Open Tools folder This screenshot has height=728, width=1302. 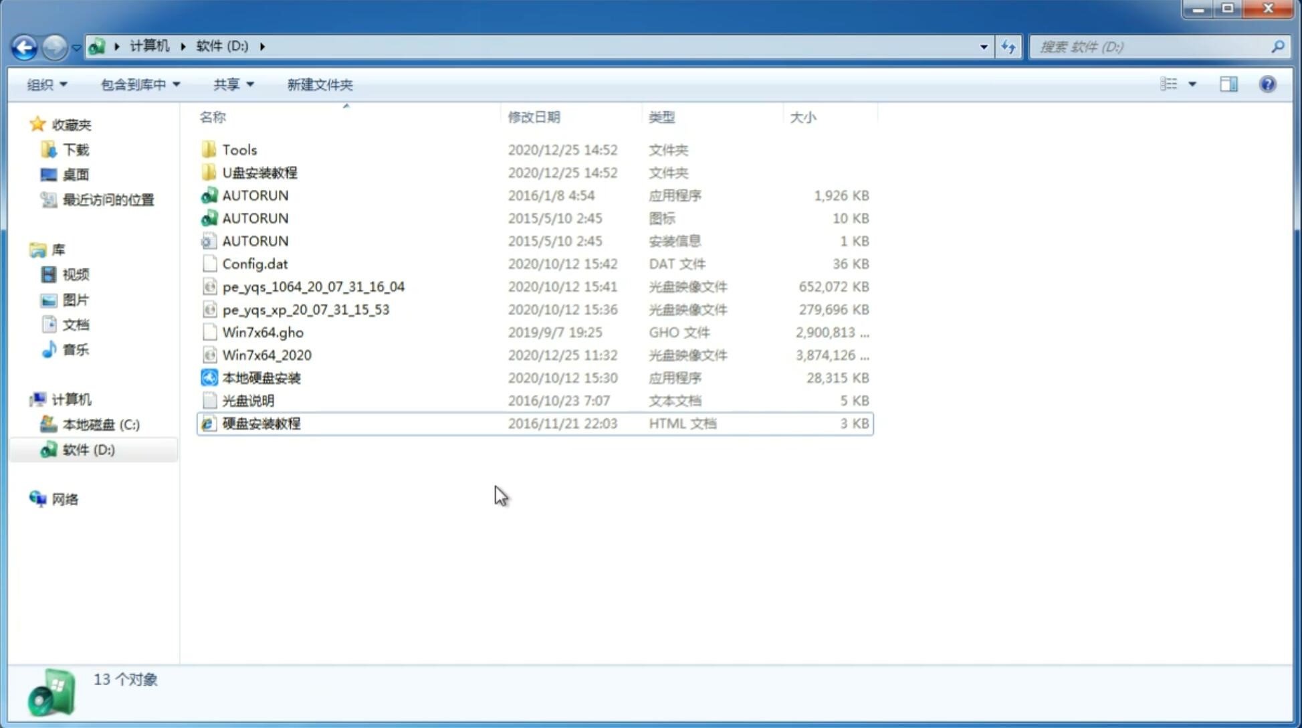(x=239, y=149)
